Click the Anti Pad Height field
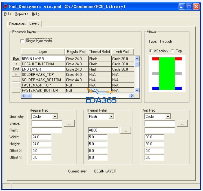The image size is (203, 191). (154, 144)
